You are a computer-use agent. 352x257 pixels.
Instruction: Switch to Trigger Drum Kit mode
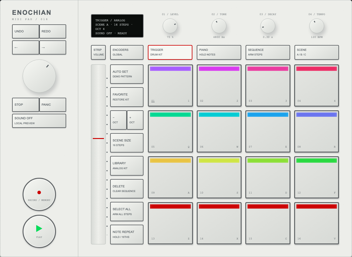tap(170, 52)
